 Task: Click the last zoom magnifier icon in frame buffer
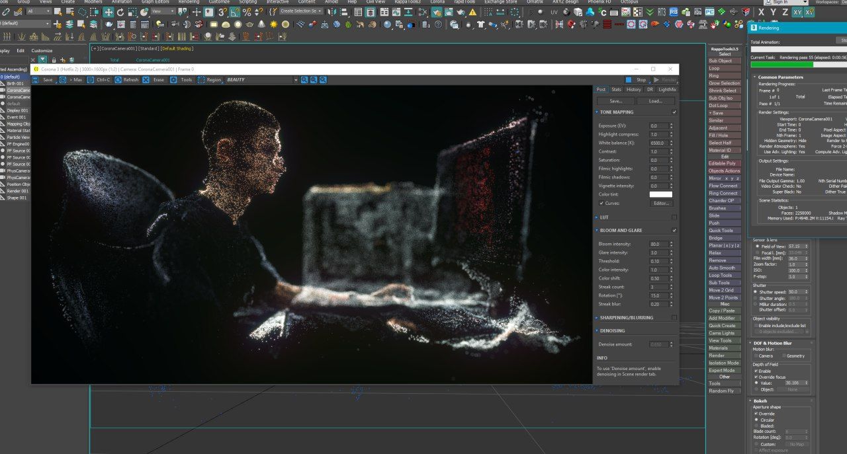[323, 79]
